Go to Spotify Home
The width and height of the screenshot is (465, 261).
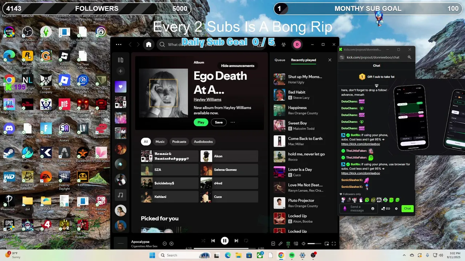149,45
